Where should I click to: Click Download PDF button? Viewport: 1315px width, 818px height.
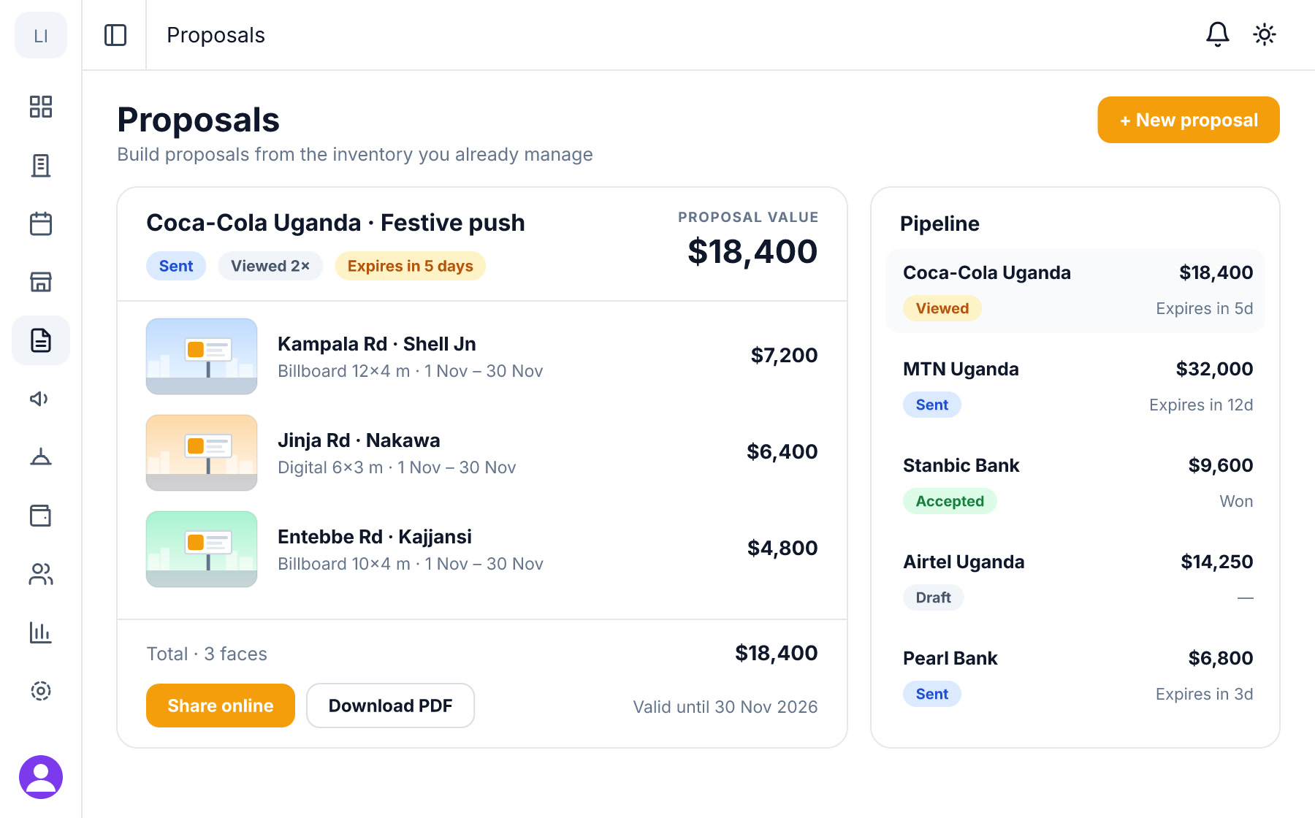pyautogui.click(x=391, y=706)
